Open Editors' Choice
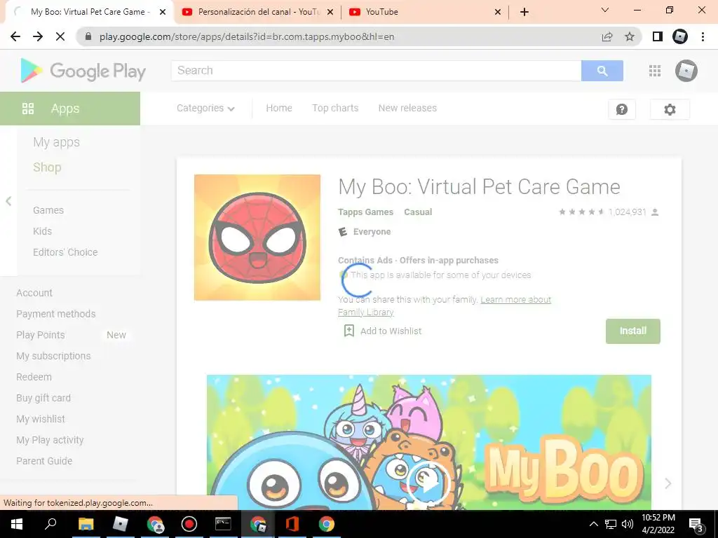The image size is (718, 538). [x=65, y=252]
